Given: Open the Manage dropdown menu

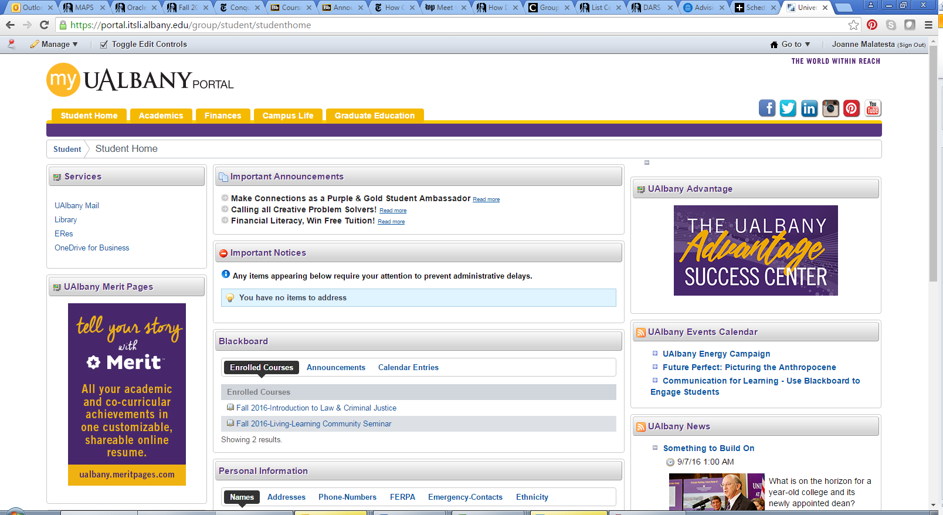Looking at the screenshot, I should [54, 45].
